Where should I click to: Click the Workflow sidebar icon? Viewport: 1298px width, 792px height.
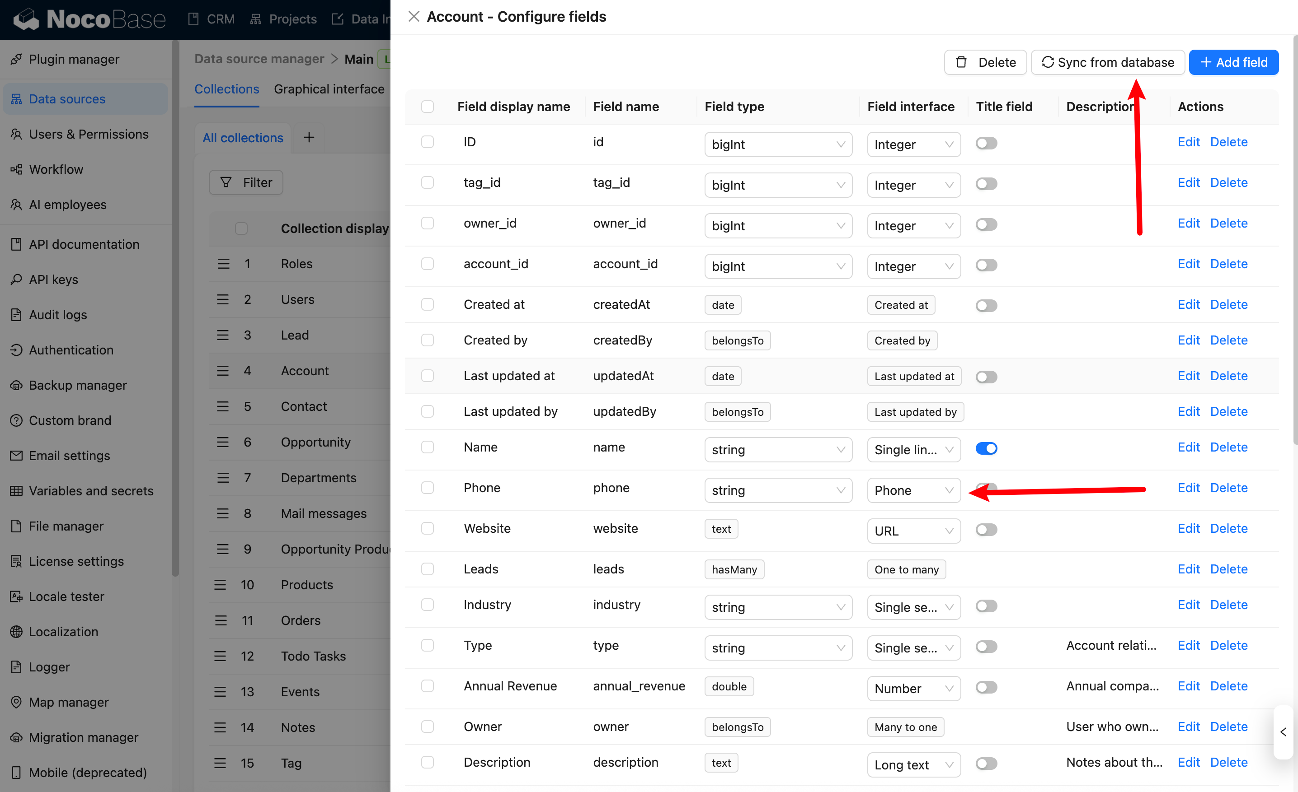16,169
